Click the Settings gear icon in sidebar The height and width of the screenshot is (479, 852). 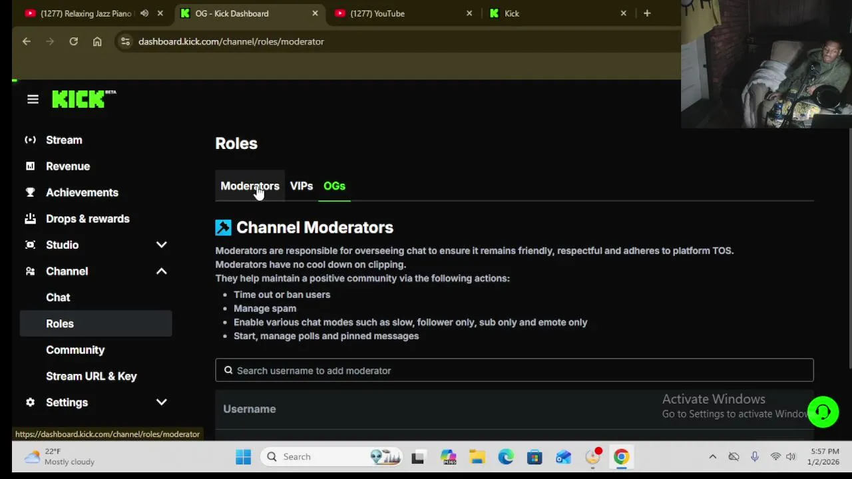tap(30, 402)
